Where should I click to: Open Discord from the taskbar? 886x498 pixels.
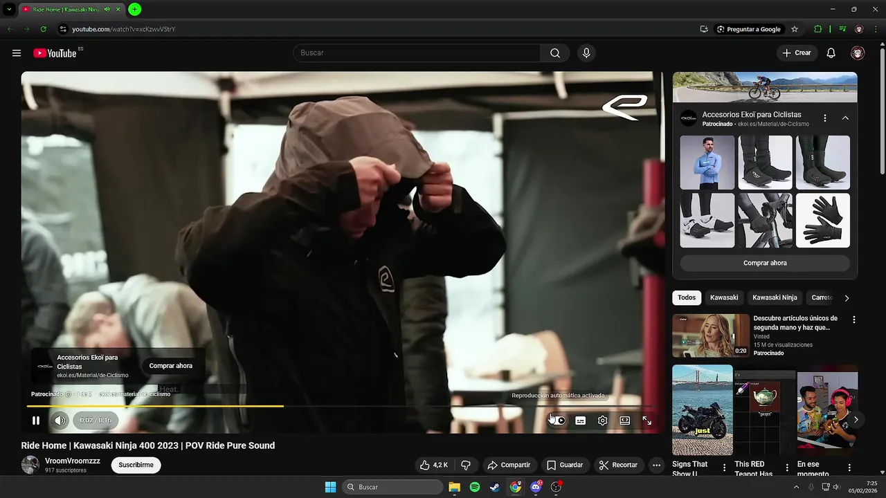tap(536, 487)
